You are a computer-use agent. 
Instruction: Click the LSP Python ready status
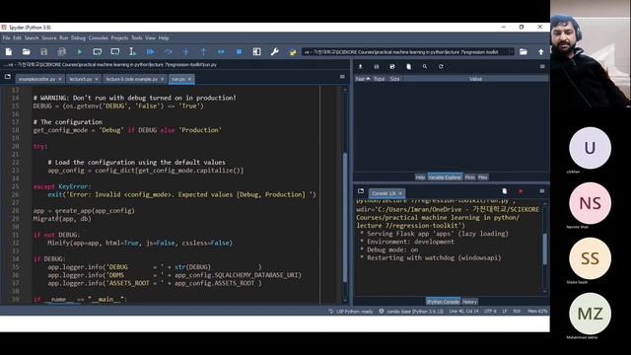point(351,312)
